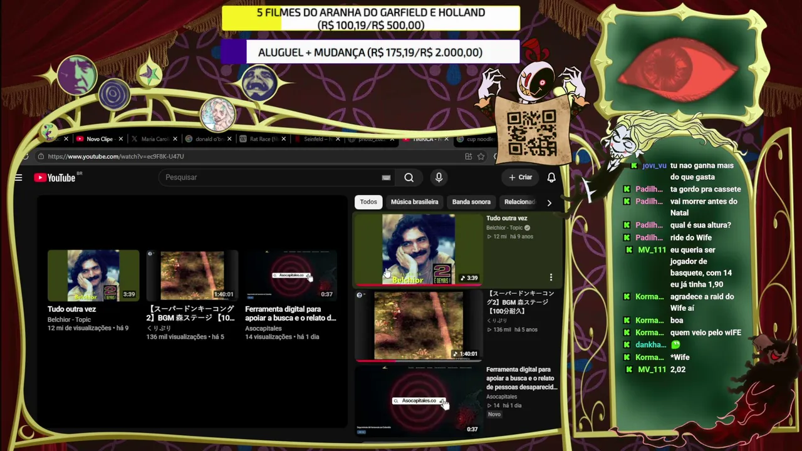This screenshot has width=802, height=451.
Task: Open the 1:40:01 end-screen video thumbnail
Action: [x=192, y=276]
